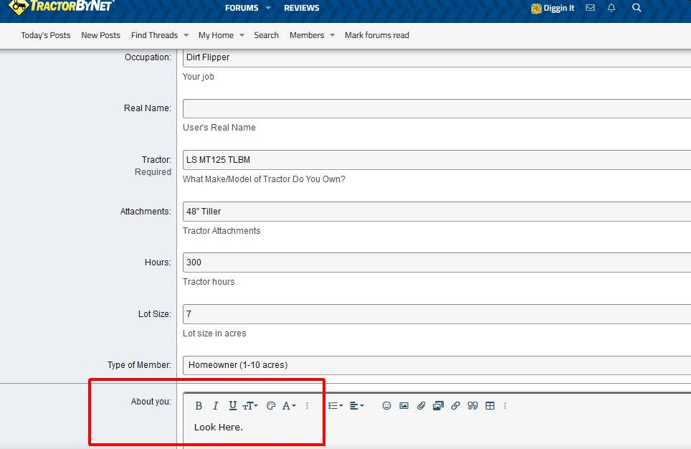The image size is (691, 449).
Task: Expand the list options dropdown
Action: (335, 406)
